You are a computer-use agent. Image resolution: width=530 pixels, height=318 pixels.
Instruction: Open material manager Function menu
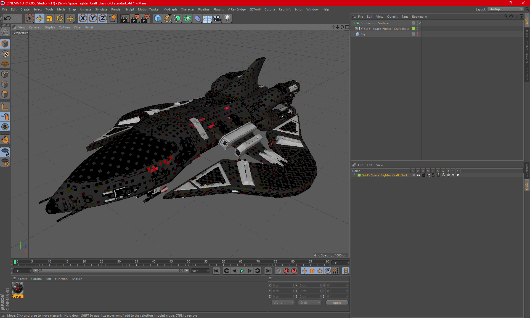tap(61, 279)
